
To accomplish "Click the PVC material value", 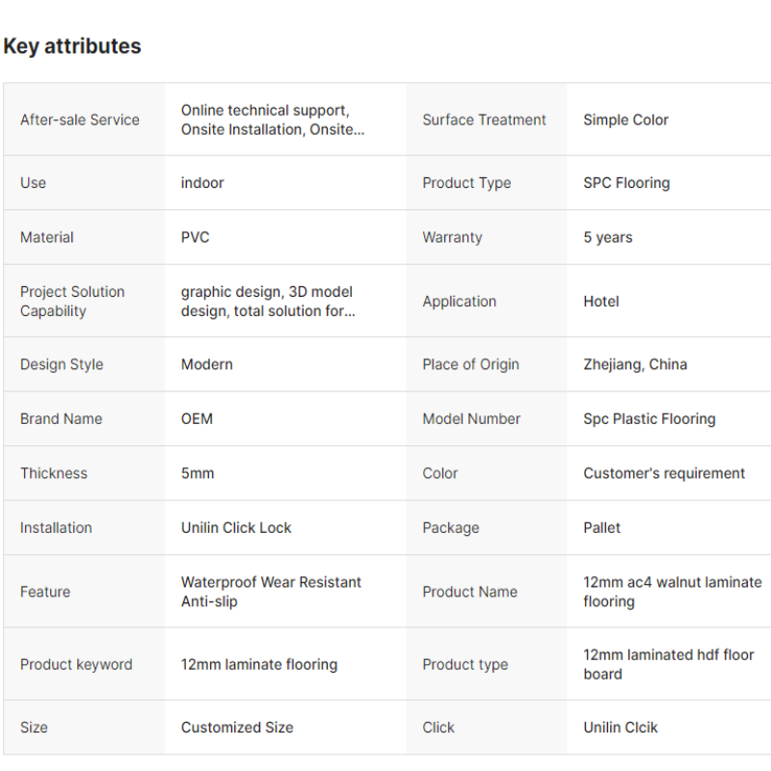I will 196,237.
